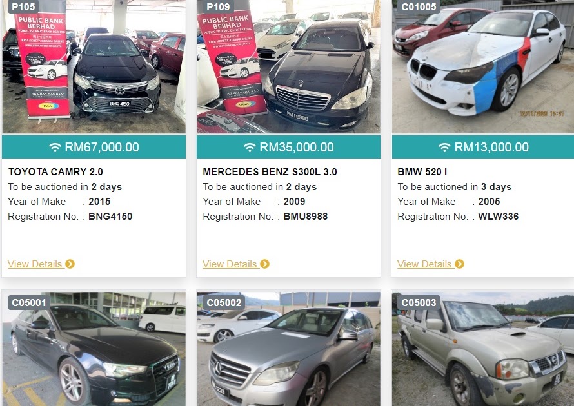This screenshot has height=406, width=574.
Task: Open the Nissan pickup photo labeled C05003
Action: (483, 349)
